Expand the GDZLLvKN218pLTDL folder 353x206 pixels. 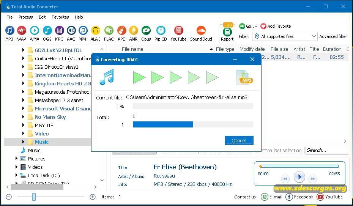(23, 50)
